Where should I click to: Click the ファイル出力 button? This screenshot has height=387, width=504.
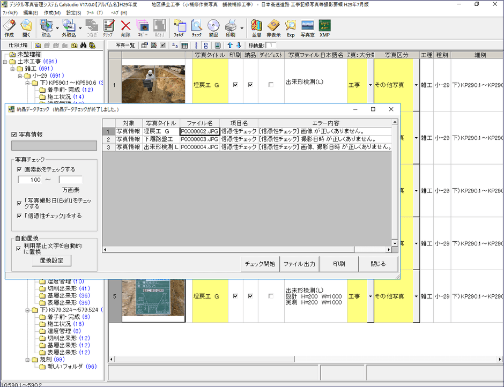click(300, 264)
